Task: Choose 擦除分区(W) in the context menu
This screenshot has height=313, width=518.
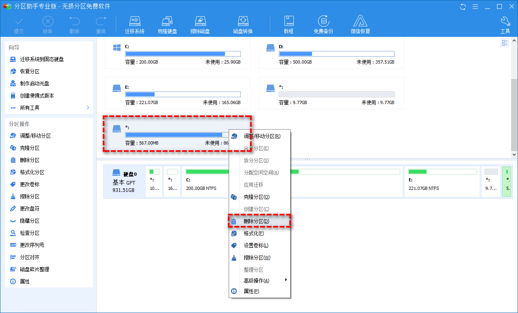Action: (259, 258)
